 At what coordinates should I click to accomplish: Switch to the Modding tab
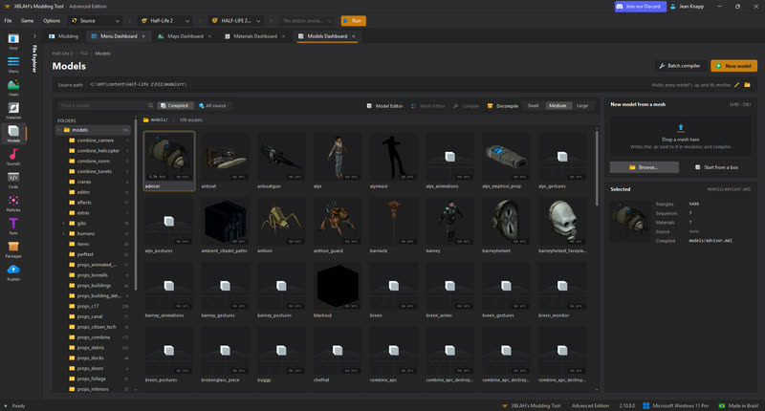pyautogui.click(x=63, y=36)
